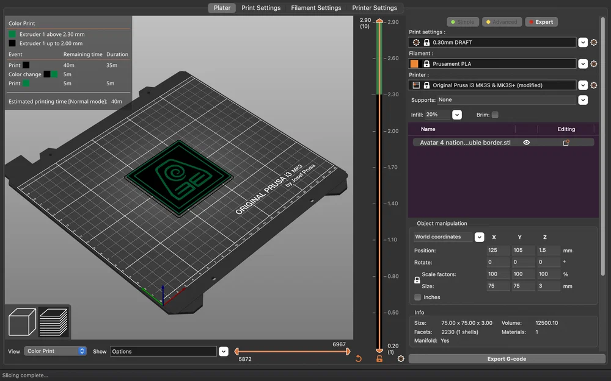This screenshot has width=611, height=381.
Task: Open the Infill percentage dropdown
Action: tap(456, 115)
